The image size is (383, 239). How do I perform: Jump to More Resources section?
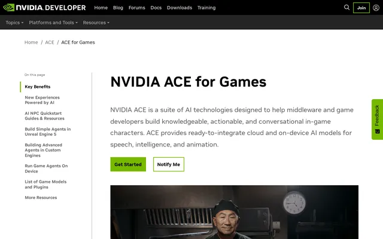coord(41,198)
